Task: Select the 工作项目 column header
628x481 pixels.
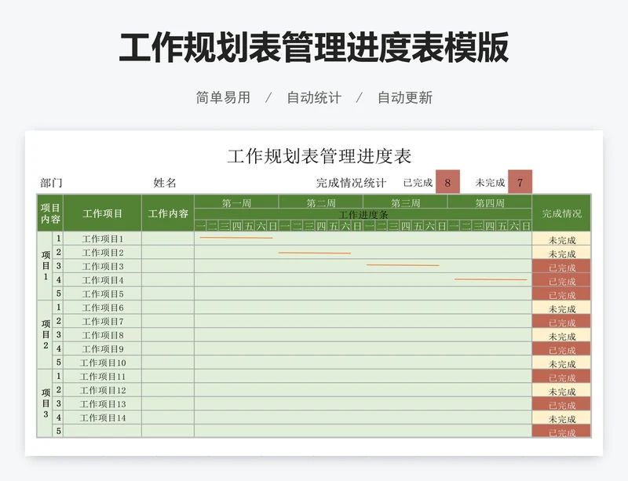Action: point(103,213)
